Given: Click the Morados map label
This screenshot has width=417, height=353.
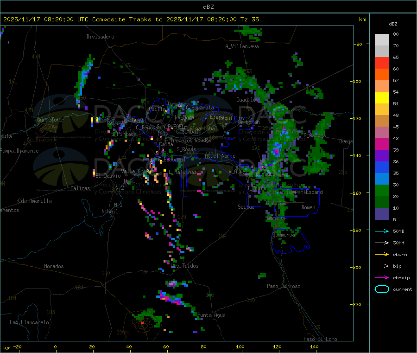Looking at the screenshot, I should coord(54,266).
